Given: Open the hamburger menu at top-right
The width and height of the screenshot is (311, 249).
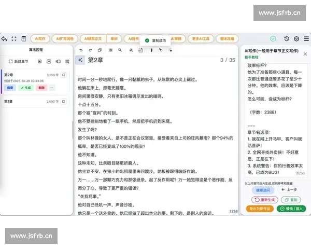Looking at the screenshot, I should click(306, 38).
